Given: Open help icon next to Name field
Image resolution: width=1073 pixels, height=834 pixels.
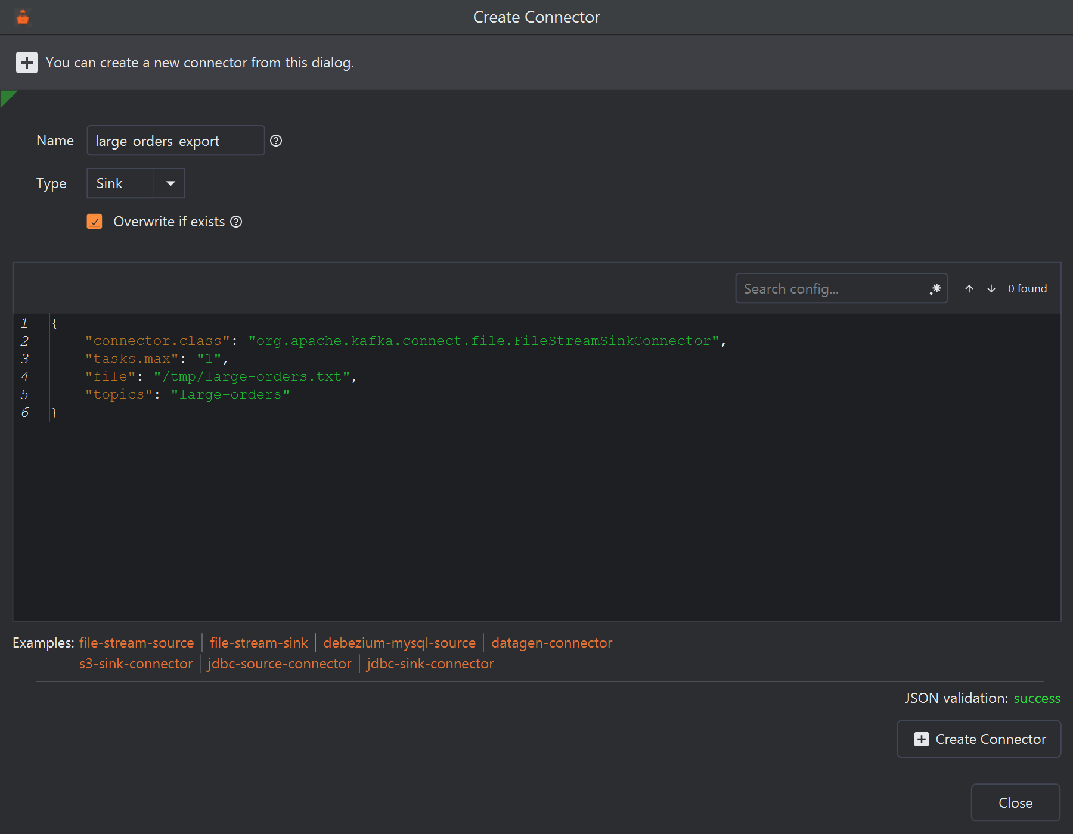Looking at the screenshot, I should pyautogui.click(x=276, y=141).
